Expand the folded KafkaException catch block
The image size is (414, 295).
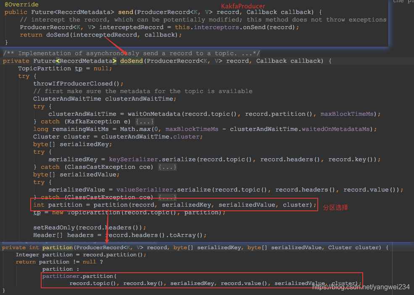(145, 122)
